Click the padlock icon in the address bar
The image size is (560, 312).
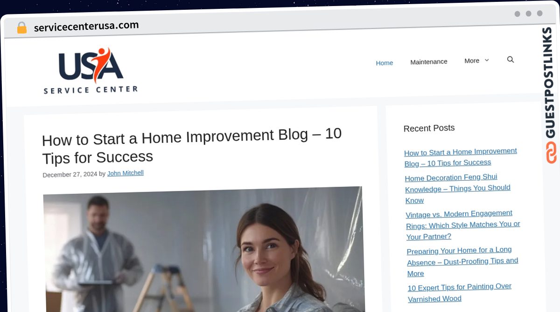coord(21,27)
